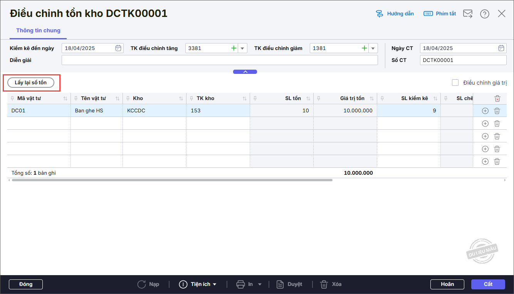
Task: Collapse the header section with chevron
Action: tap(245, 72)
